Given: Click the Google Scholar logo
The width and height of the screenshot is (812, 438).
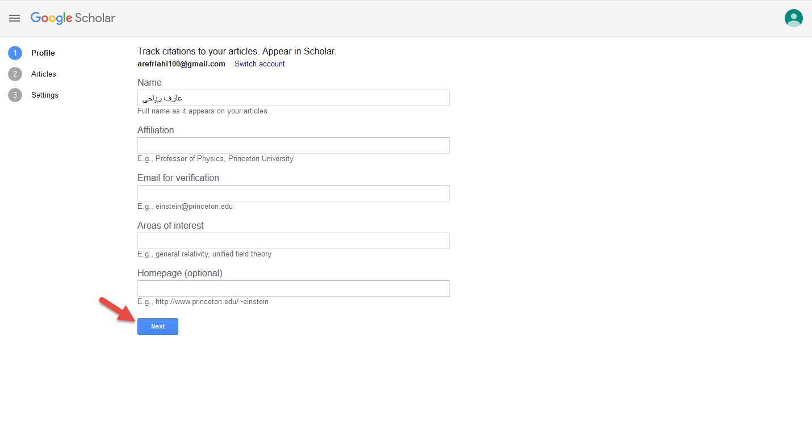Looking at the screenshot, I should click(x=73, y=18).
